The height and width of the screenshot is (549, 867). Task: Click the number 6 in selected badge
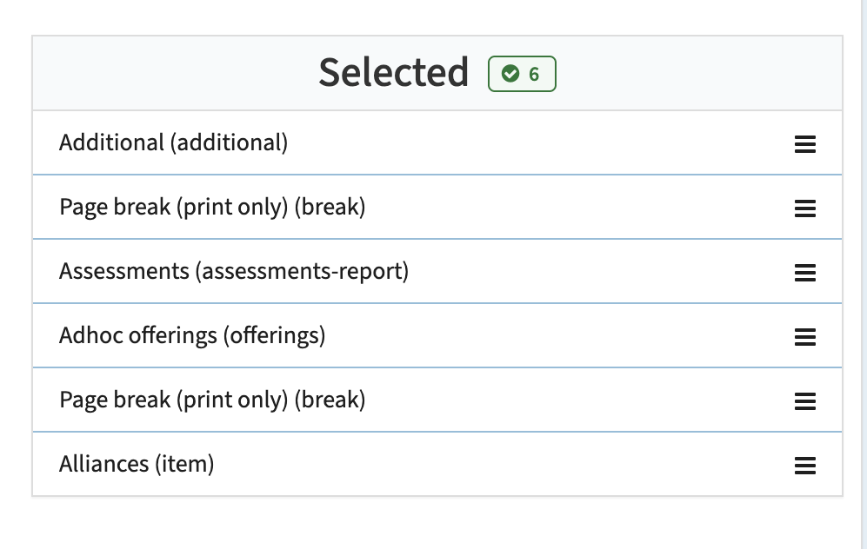point(534,74)
